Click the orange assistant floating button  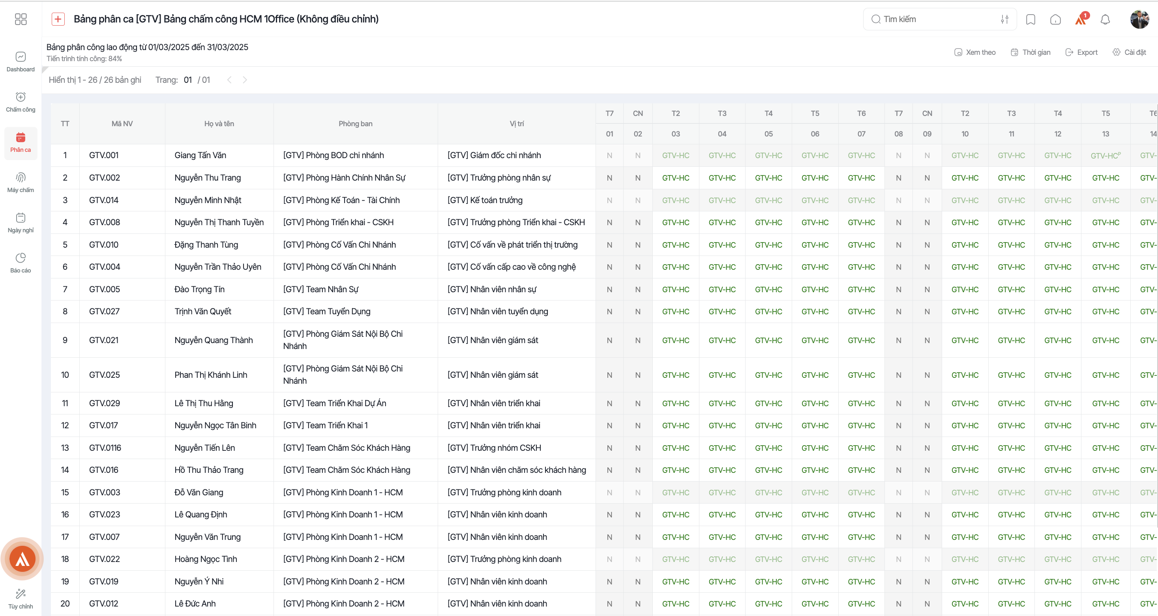click(x=22, y=558)
